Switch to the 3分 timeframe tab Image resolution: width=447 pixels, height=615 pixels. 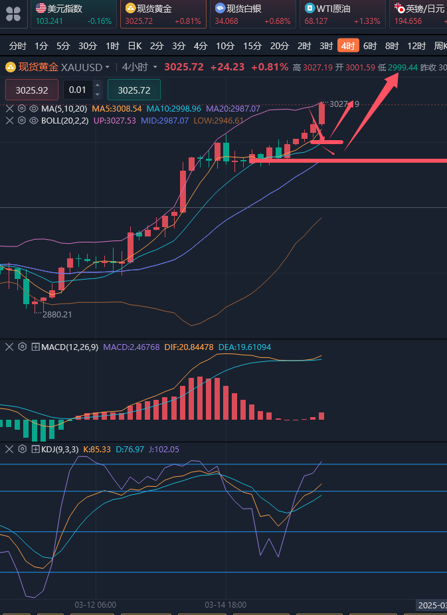pyautogui.click(x=179, y=46)
